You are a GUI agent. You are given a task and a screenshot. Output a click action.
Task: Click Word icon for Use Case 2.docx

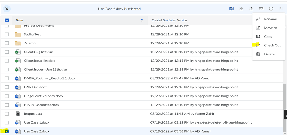18,131
